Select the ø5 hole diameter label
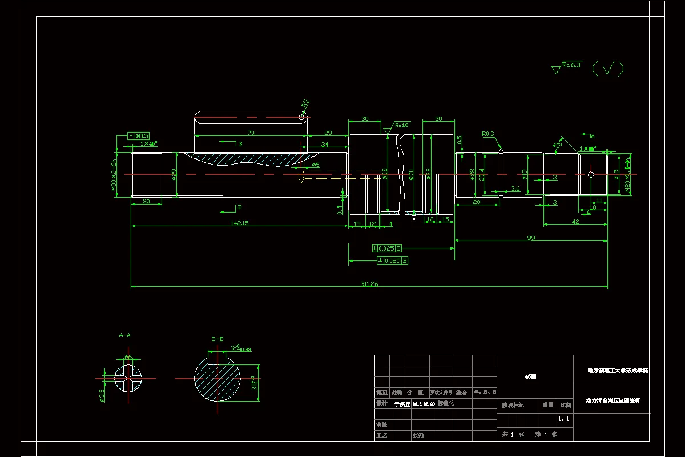This screenshot has height=457, width=685. click(316, 165)
